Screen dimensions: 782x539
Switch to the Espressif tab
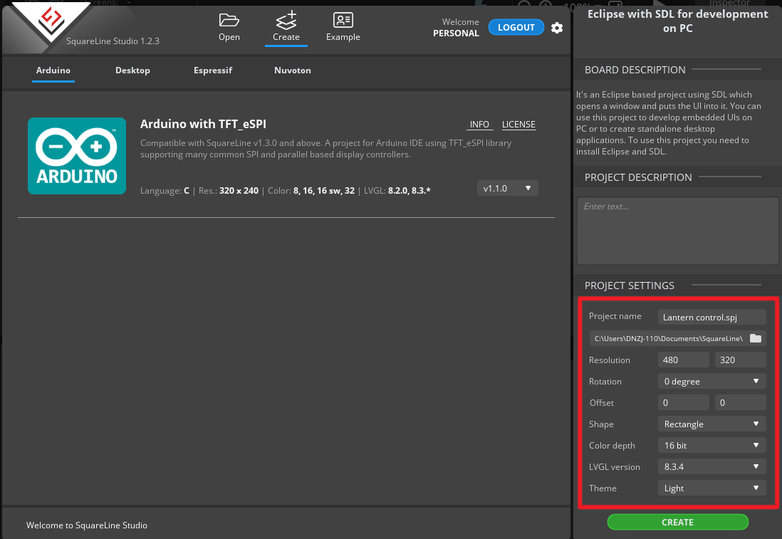[x=213, y=70]
